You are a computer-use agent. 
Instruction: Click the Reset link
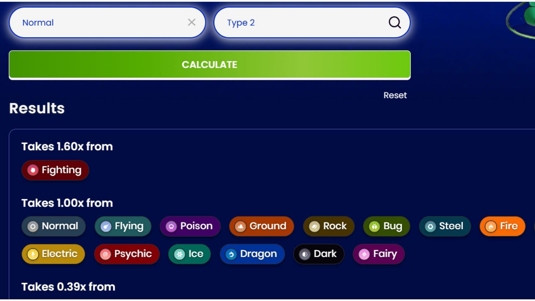pos(395,95)
